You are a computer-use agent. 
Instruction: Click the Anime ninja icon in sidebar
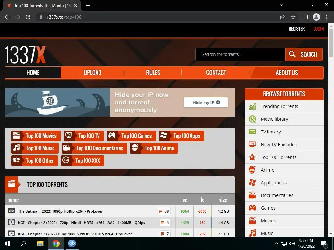coord(252,170)
